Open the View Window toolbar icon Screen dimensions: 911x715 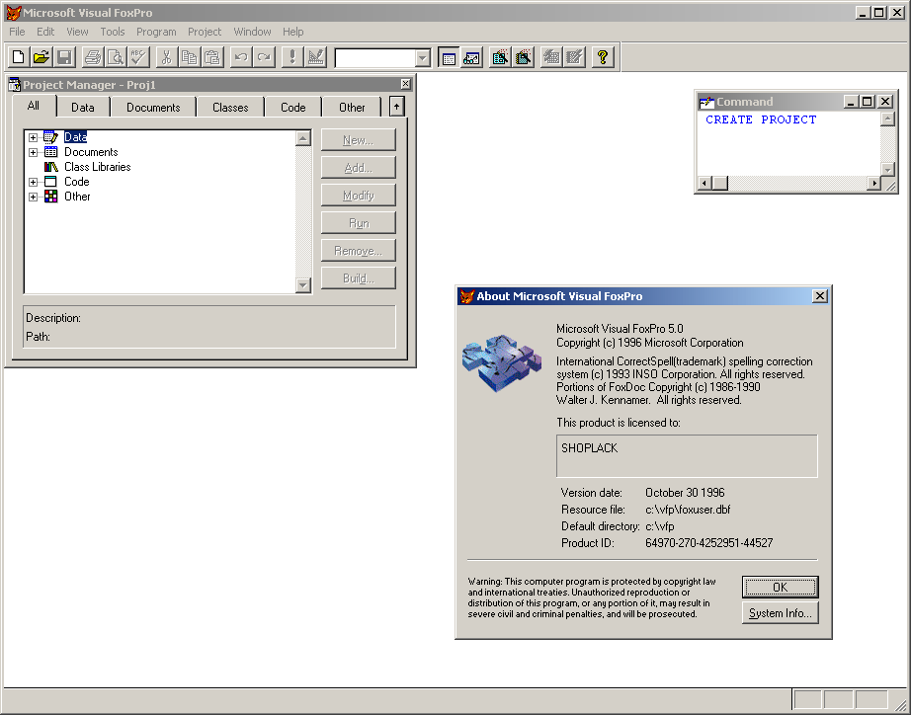pyautogui.click(x=471, y=57)
